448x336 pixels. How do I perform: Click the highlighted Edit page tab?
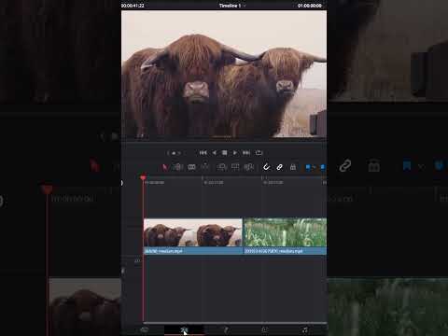coord(184,330)
